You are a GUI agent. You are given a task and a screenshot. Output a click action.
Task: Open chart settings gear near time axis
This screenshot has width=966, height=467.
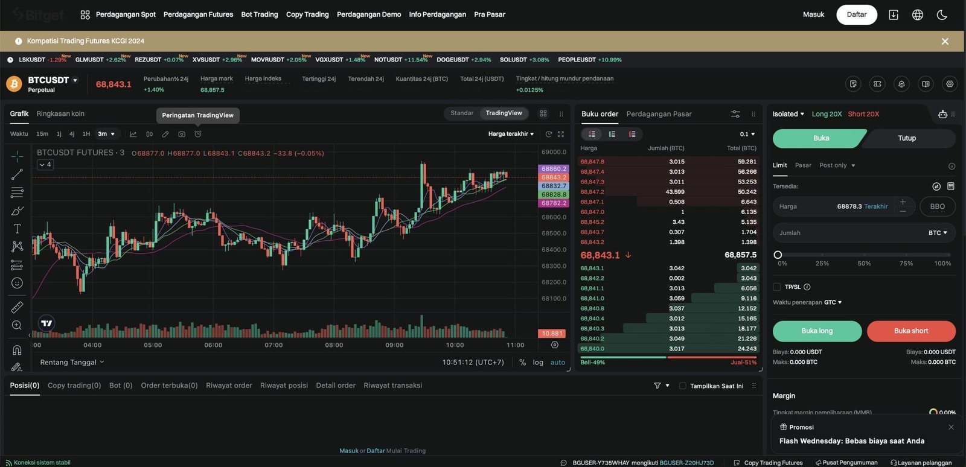pyautogui.click(x=555, y=345)
